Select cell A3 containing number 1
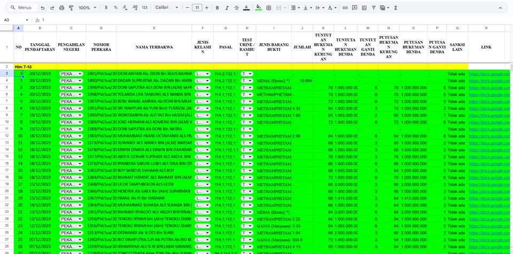 [x=18, y=73]
